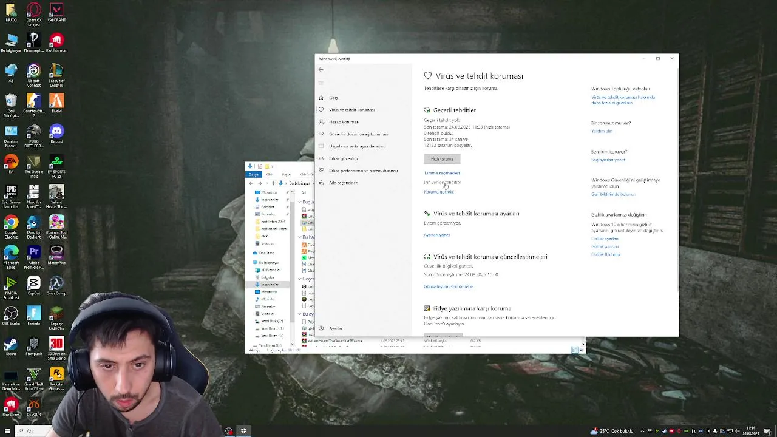The image size is (777, 437).
Task: Open the Adobe Premiere Pro desktop icon
Action: click(x=34, y=257)
